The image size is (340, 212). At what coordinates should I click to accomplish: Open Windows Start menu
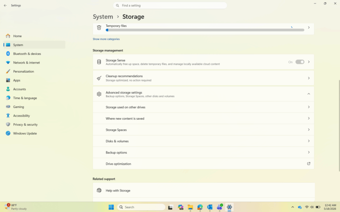[x=111, y=207]
